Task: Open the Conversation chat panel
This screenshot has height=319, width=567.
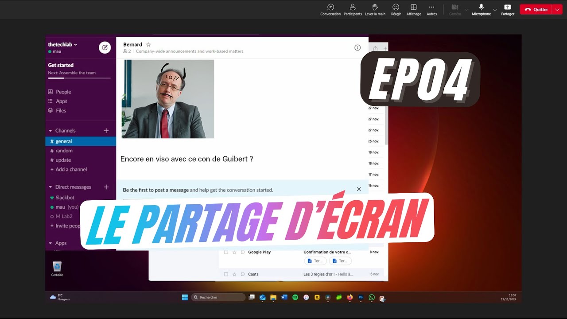Action: [x=330, y=10]
